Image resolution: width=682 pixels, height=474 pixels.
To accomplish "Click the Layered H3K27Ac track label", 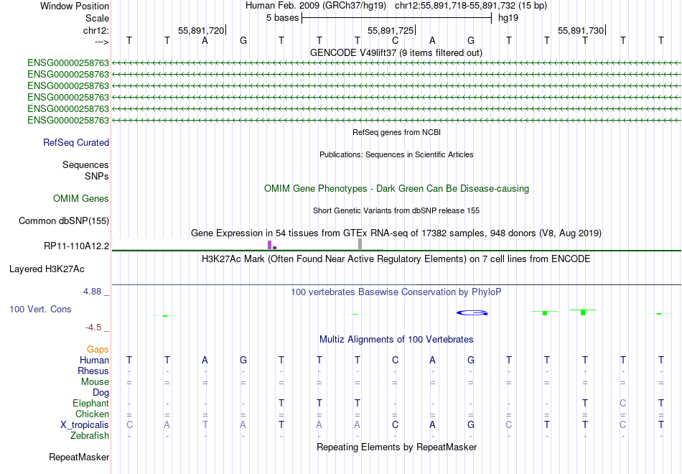I will click(47, 269).
